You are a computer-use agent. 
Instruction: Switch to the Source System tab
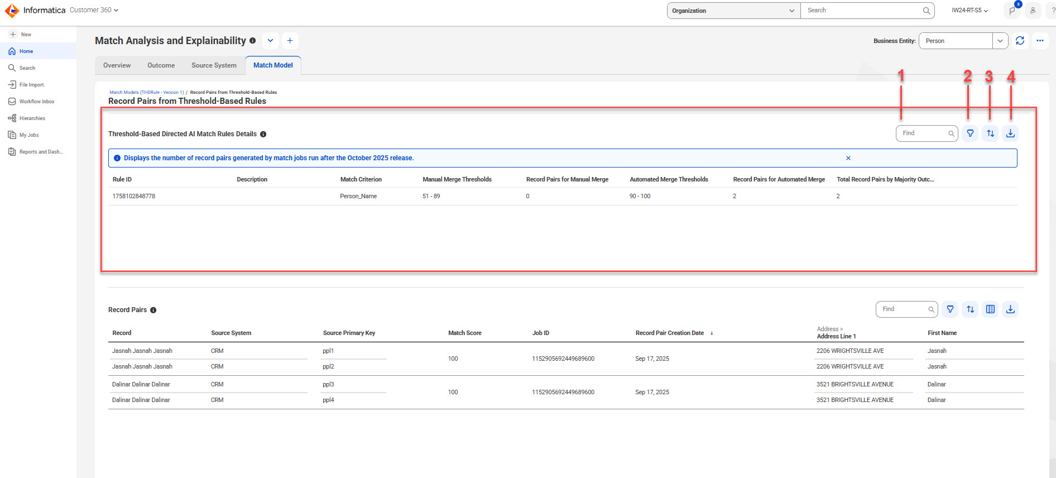tap(214, 65)
